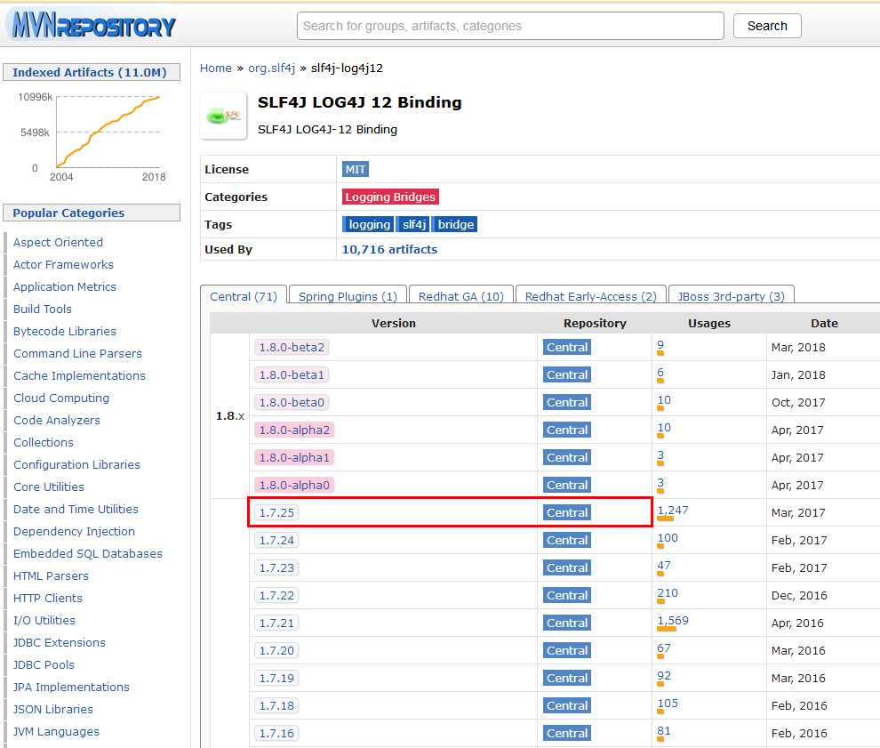Click the SLF4J artifact logo thumbnail
The width and height of the screenshot is (880, 748).
pos(223,116)
